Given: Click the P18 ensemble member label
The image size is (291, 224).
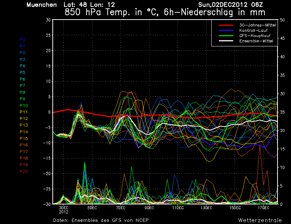Looking at the screenshot, I should tap(24, 158).
